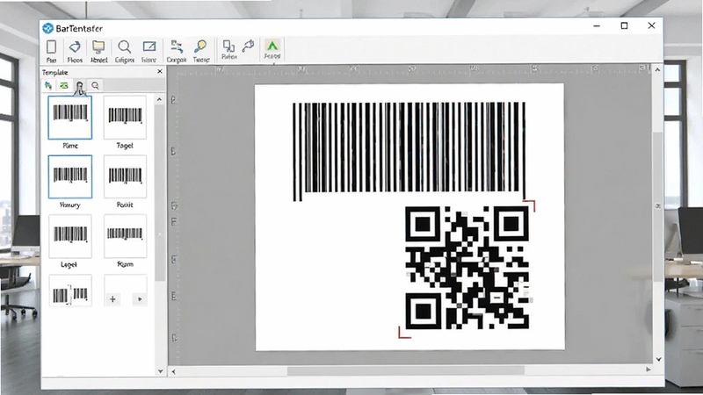Click the large magnifying glass toolbar icon
This screenshot has width=703, height=395.
coord(124,47)
